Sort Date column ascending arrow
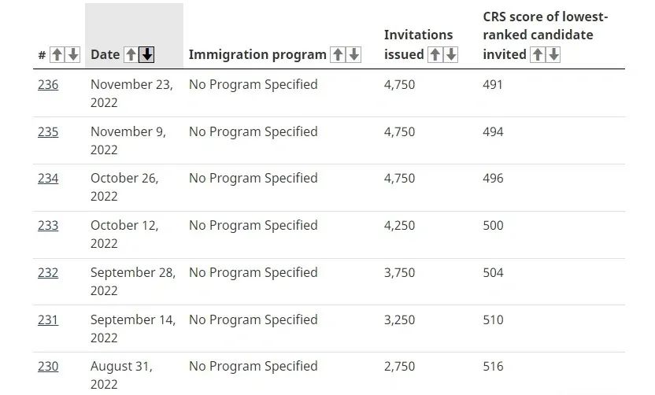The height and width of the screenshot is (395, 655). click(131, 54)
